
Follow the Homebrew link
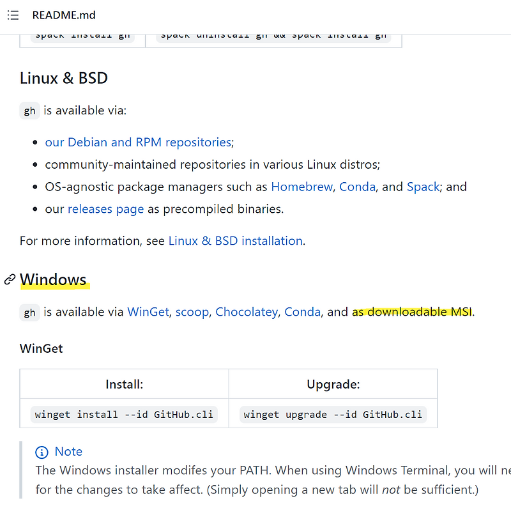(x=301, y=187)
